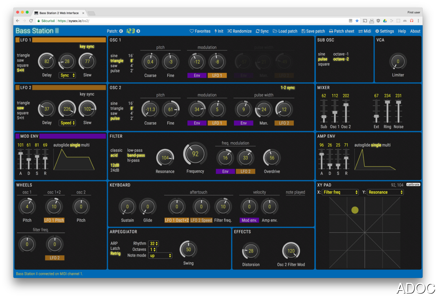436x297 pixels.
Task: Click the VCA Limiter knob
Action: coord(398,61)
